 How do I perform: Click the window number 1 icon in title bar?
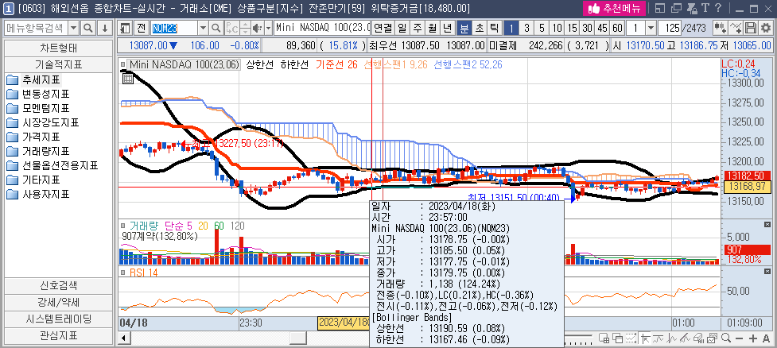click(x=7, y=8)
